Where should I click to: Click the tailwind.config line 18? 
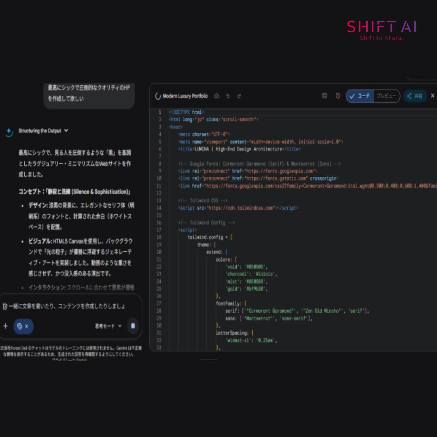click(x=210, y=237)
